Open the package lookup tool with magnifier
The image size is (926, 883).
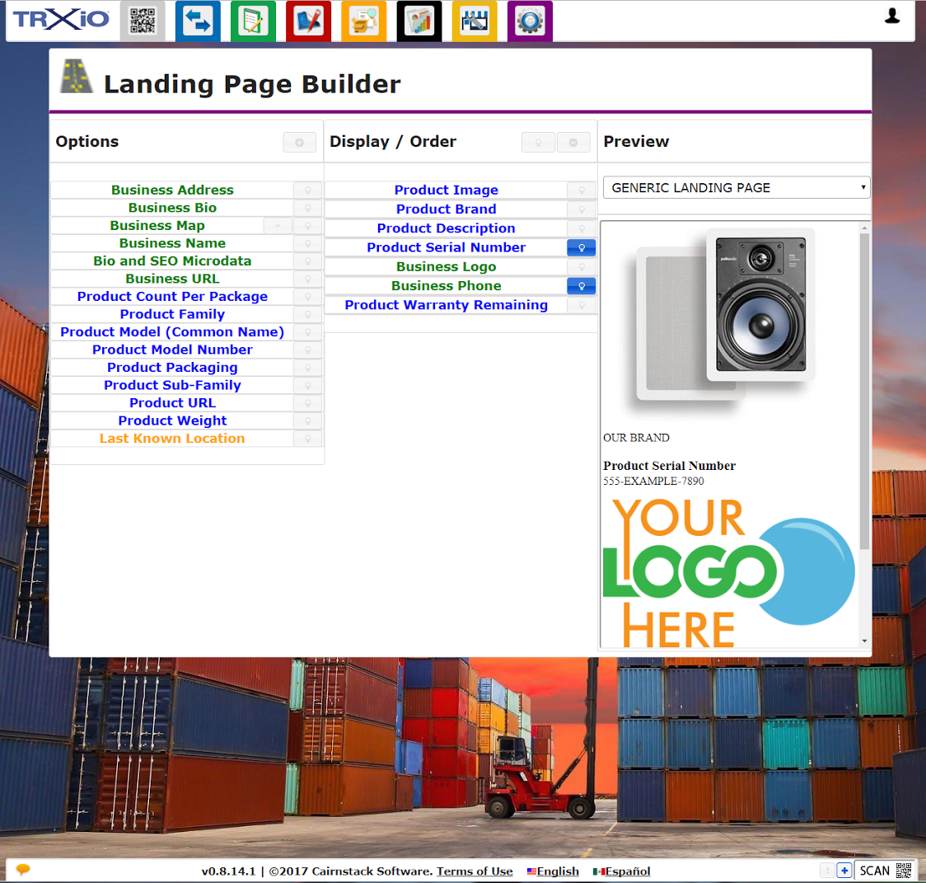(x=363, y=21)
